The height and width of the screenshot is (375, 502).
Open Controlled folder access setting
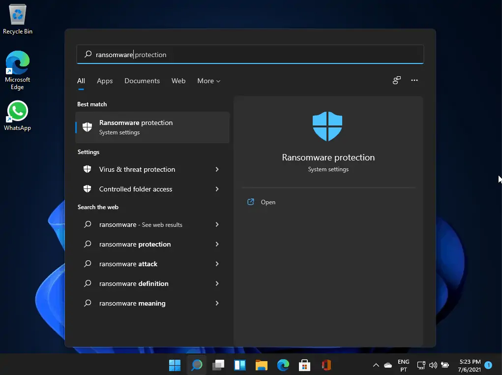[152, 189]
